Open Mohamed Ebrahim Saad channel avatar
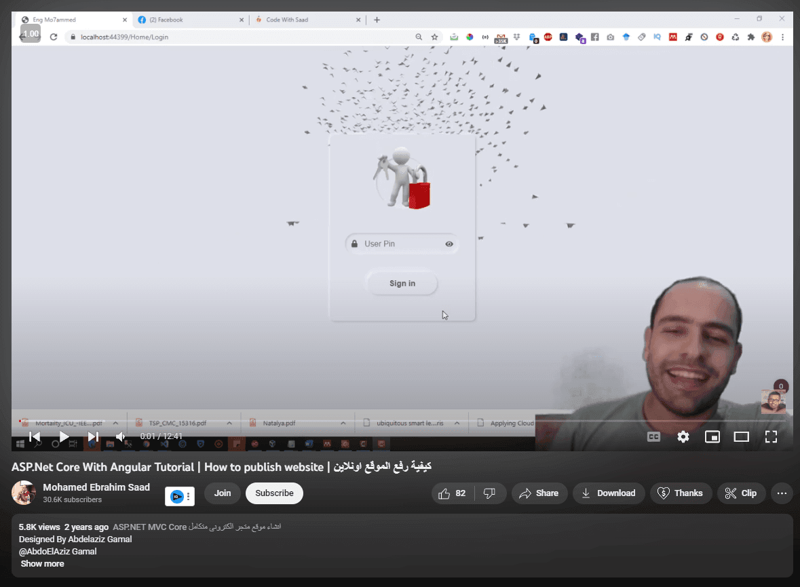Viewport: 800px width, 587px height. [x=24, y=493]
